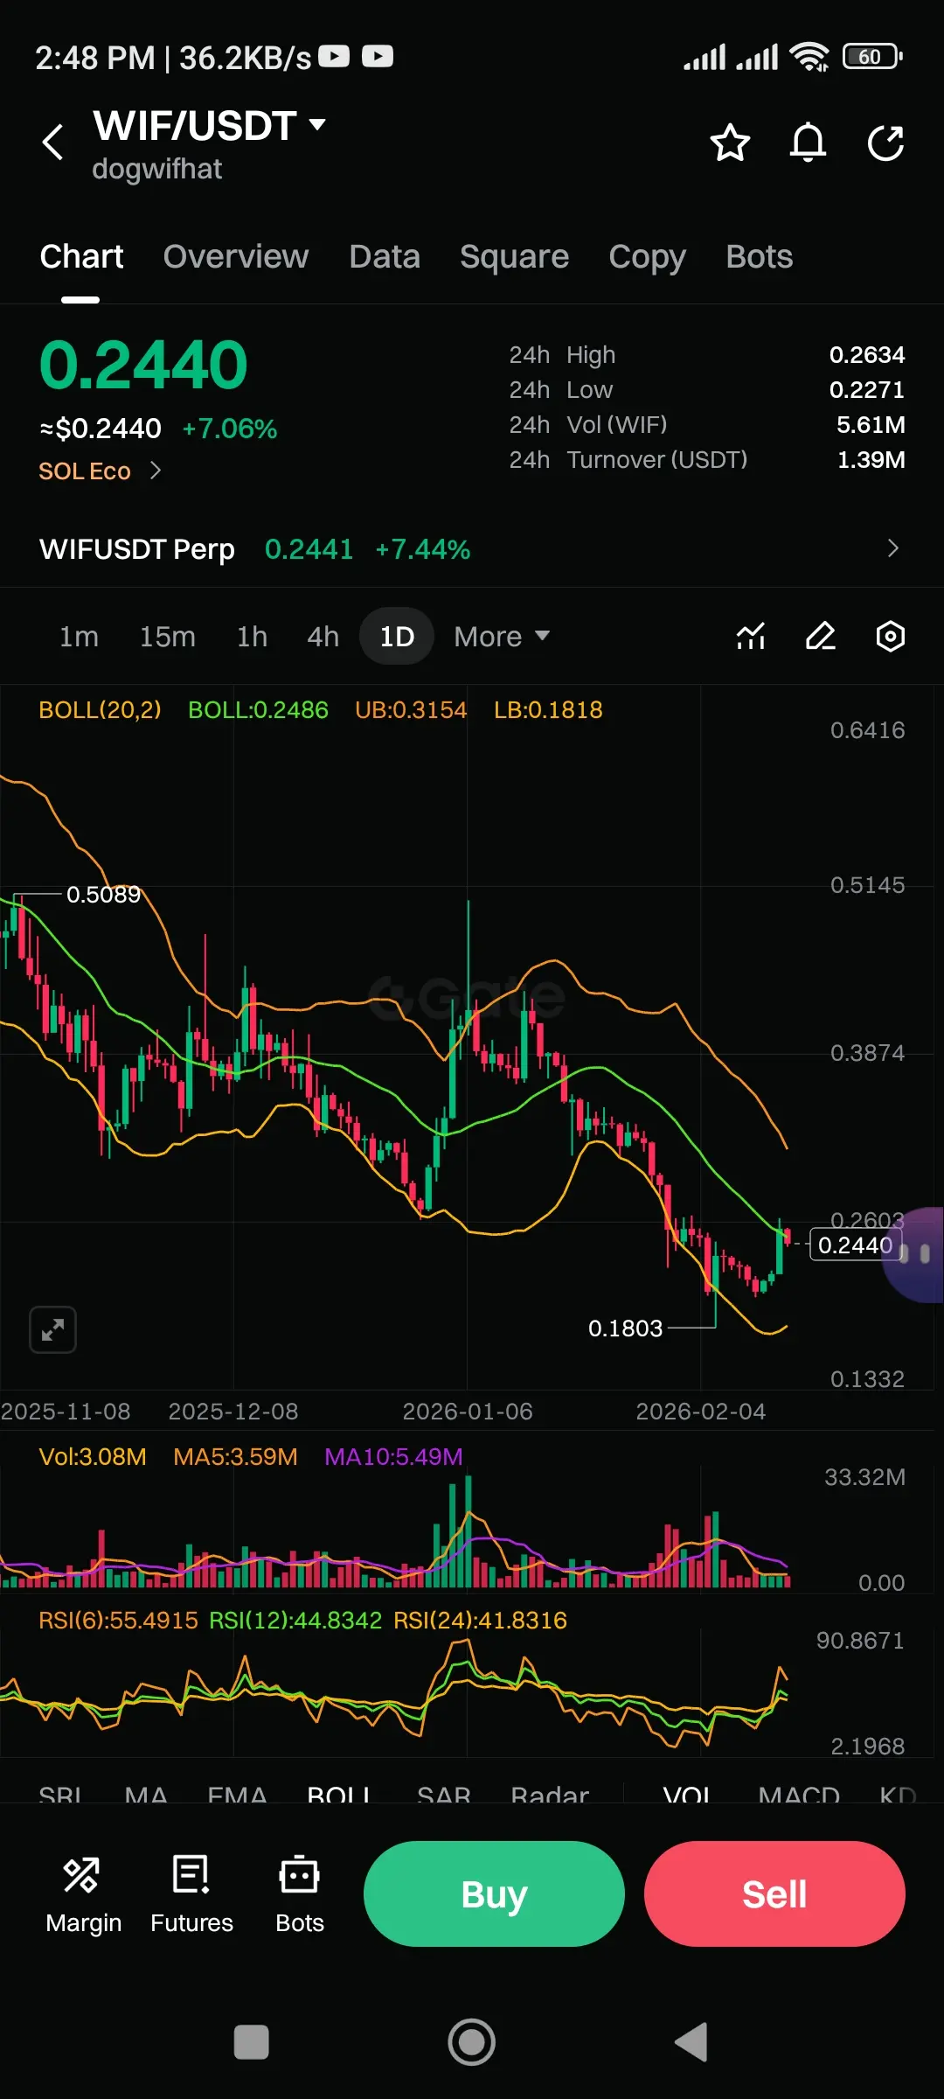Viewport: 944px width, 2099px height.
Task: Tap Android home circle button
Action: click(472, 2043)
